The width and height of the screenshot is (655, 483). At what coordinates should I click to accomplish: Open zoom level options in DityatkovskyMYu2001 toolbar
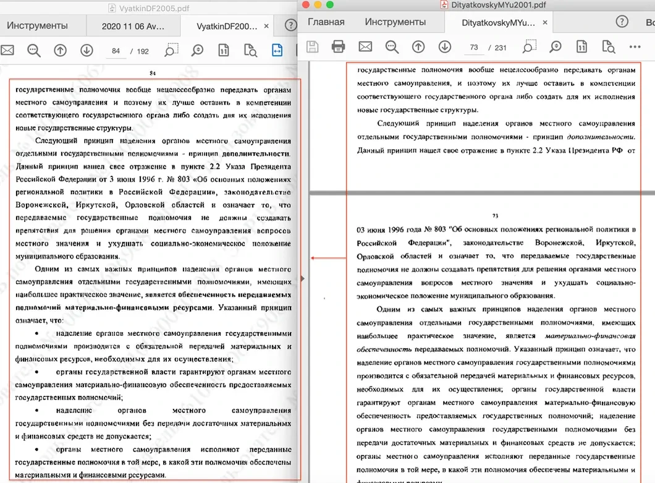click(556, 46)
